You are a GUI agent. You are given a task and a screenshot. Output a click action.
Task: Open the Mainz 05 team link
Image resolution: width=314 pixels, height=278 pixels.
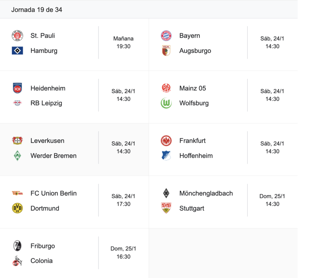tap(193, 88)
